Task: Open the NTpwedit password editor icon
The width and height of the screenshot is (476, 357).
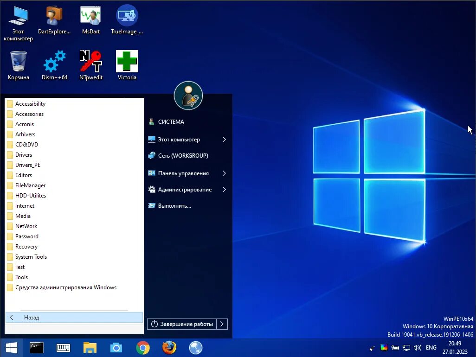Action: pos(91,65)
